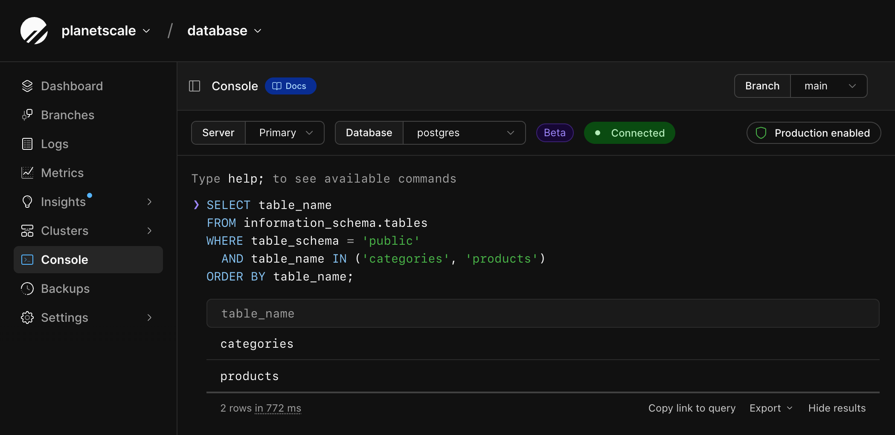Click the 'public' string in query

[391, 241]
